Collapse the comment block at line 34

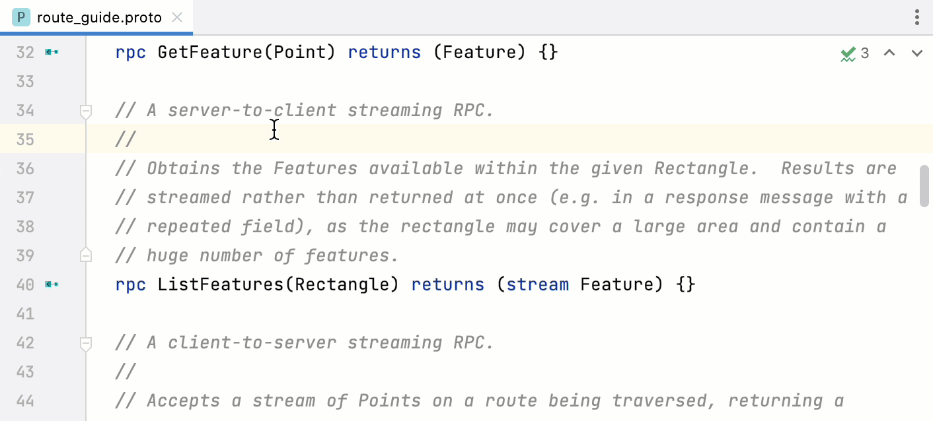85,111
